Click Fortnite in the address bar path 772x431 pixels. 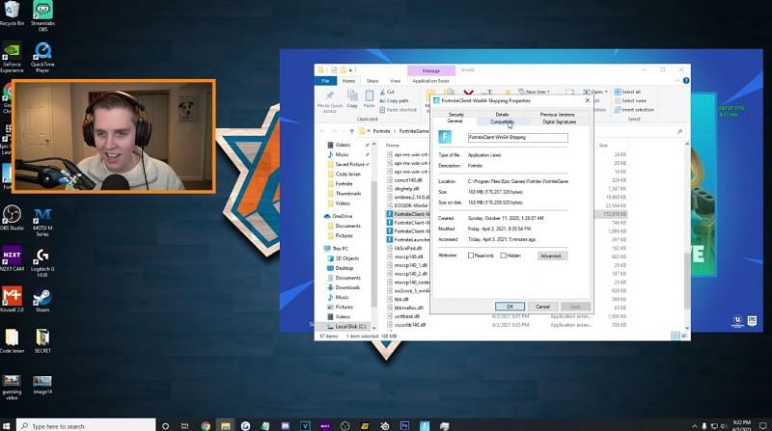[x=381, y=131]
